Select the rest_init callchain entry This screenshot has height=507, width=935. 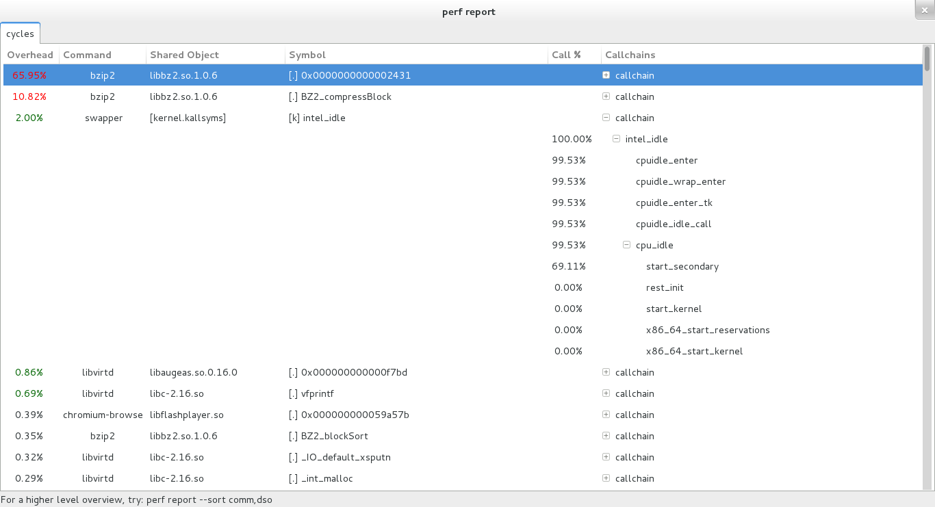[x=665, y=287]
